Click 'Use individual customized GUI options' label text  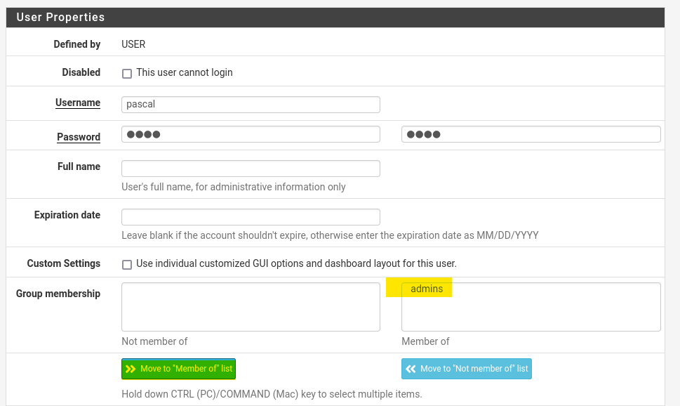pyautogui.click(x=296, y=263)
